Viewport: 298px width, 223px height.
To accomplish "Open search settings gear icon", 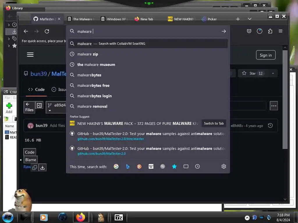I will (x=224, y=166).
